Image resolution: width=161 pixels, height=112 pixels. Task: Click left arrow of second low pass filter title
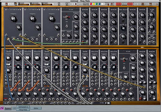25,10
